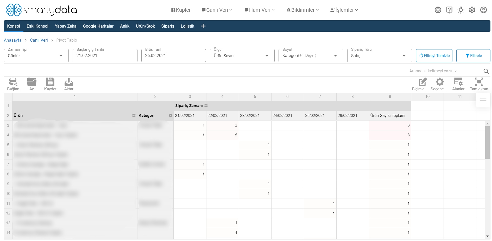Screen dimensions: 492x241
Task: Go to Anasayfa breadcrumb link
Action: point(13,40)
